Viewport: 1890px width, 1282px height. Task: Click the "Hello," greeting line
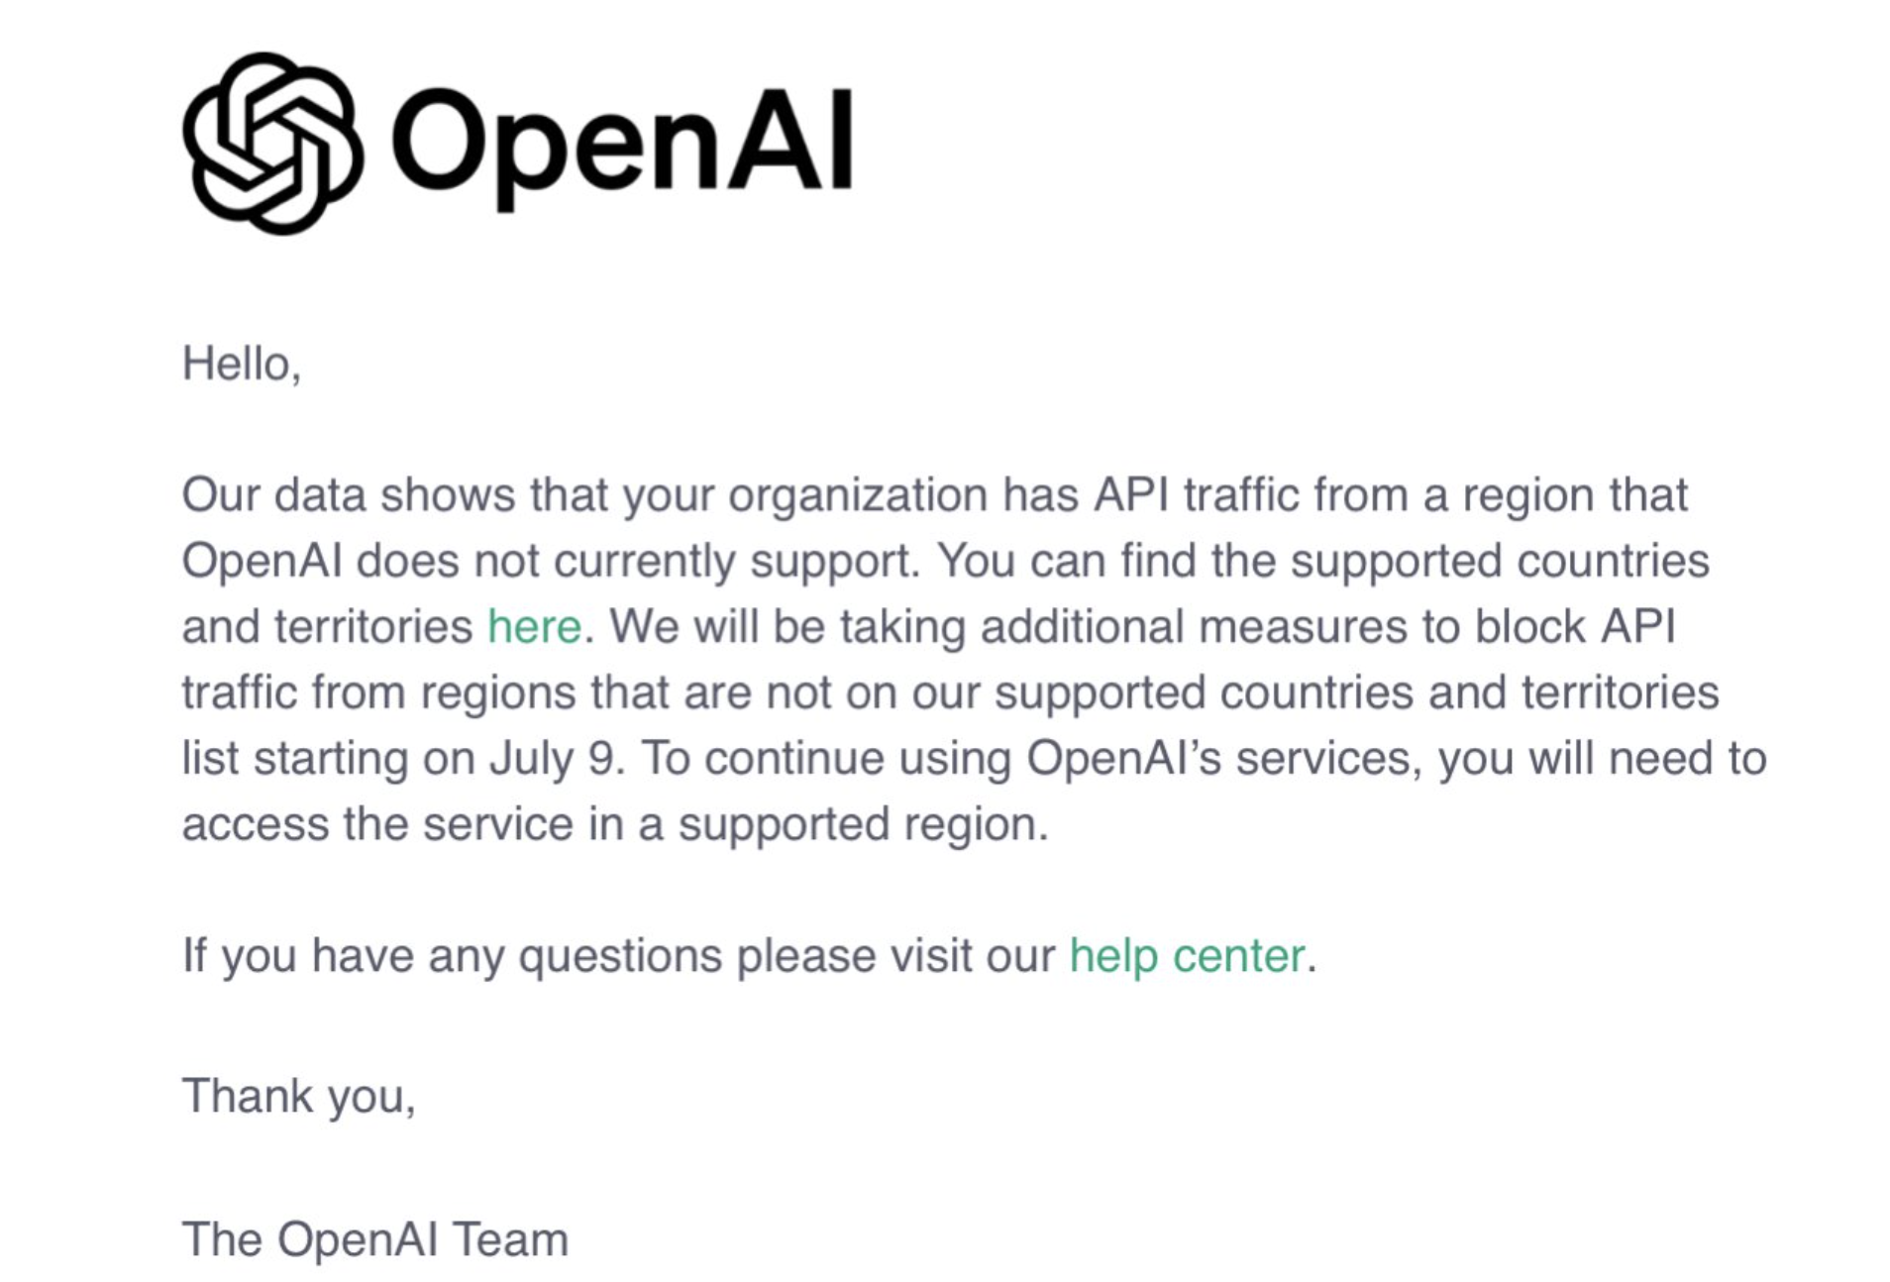pyautogui.click(x=242, y=365)
